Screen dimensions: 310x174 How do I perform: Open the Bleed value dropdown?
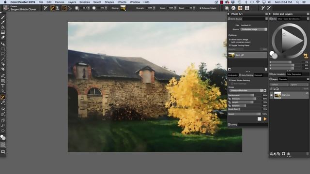click(194, 8)
